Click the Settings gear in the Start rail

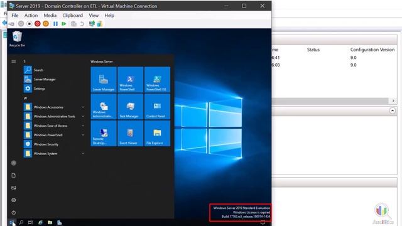14,200
